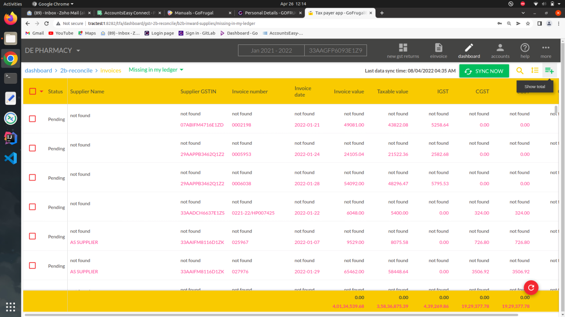Screen dimensions: 565x317
Task: Open Google Chrome app menu in top bar
Action: 53,4
